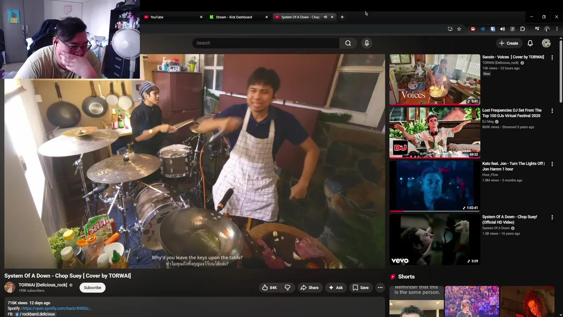
Task: Open Kato feat. Jon video thumbnail
Action: [435, 186]
